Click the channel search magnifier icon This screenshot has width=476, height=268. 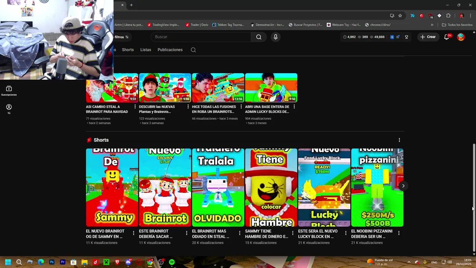193,50
